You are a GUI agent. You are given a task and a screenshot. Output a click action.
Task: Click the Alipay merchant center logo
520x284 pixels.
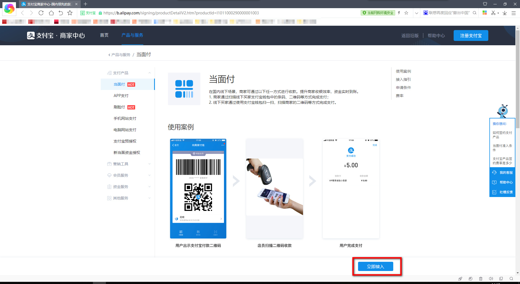tap(56, 35)
